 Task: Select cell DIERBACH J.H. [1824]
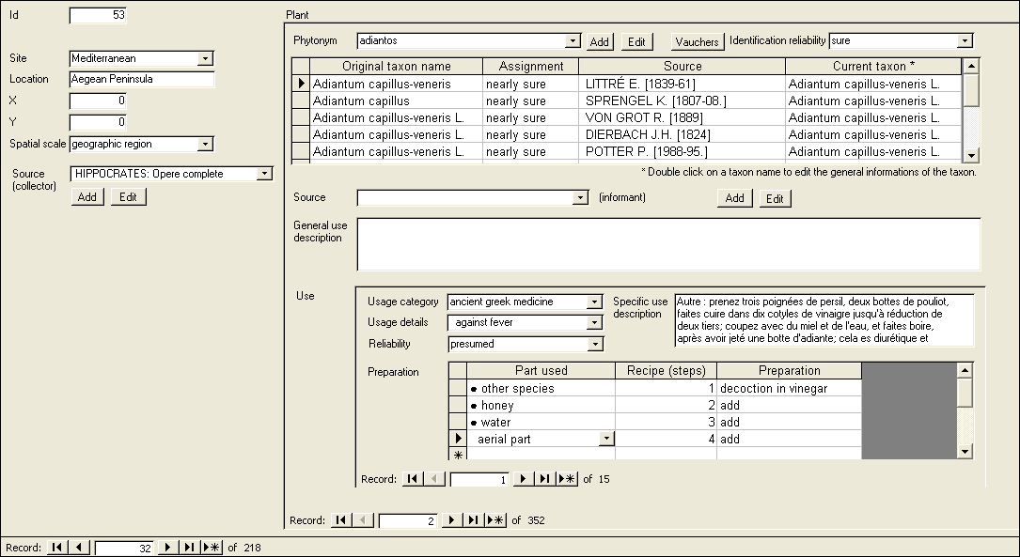pyautogui.click(x=682, y=134)
